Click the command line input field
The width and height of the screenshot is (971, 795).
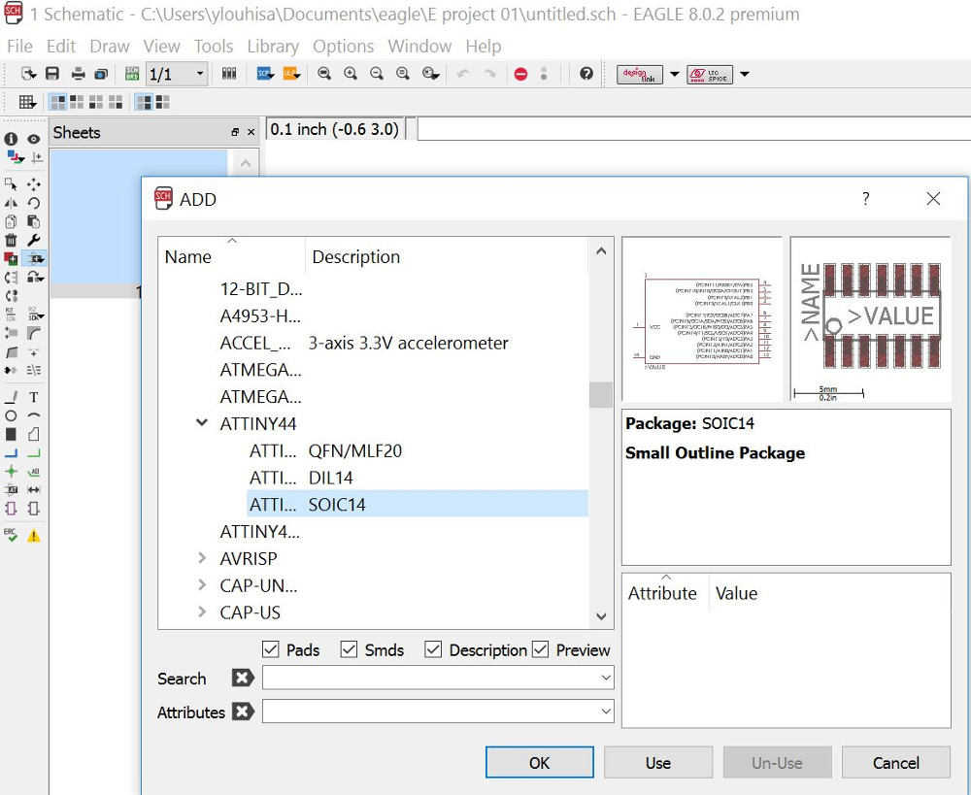tap(693, 129)
